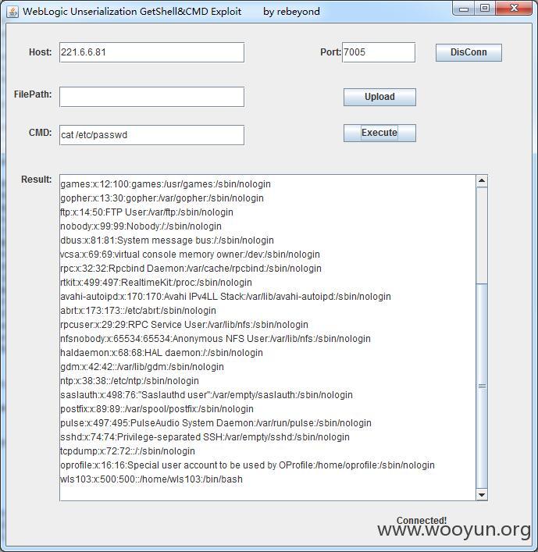Click the Connected! status text
The image size is (538, 552).
point(422,520)
